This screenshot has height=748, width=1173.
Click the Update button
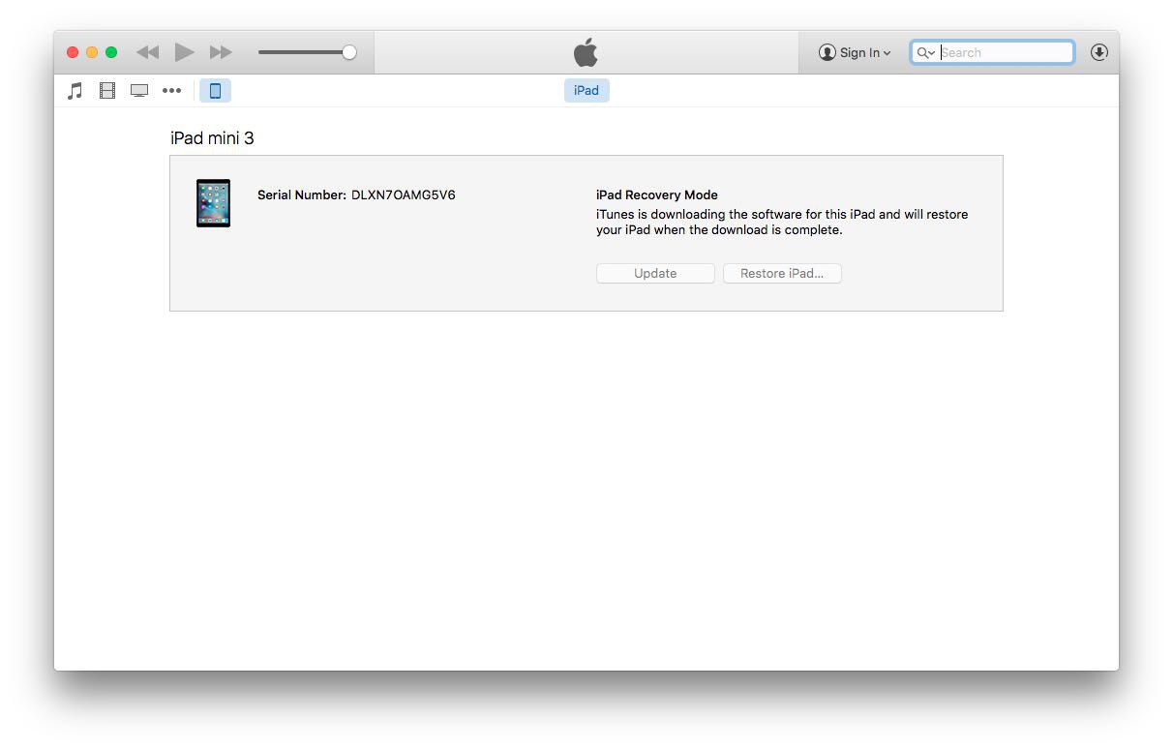(x=655, y=274)
